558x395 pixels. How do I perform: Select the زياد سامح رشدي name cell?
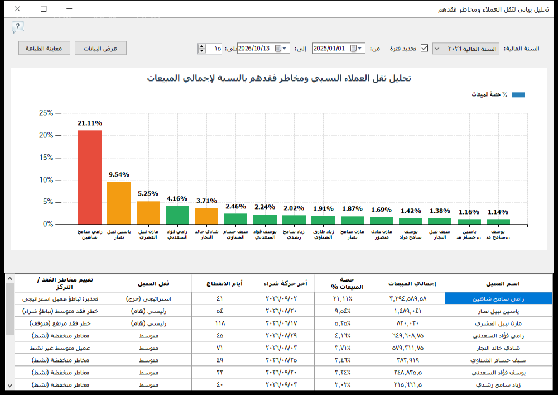click(x=498, y=385)
